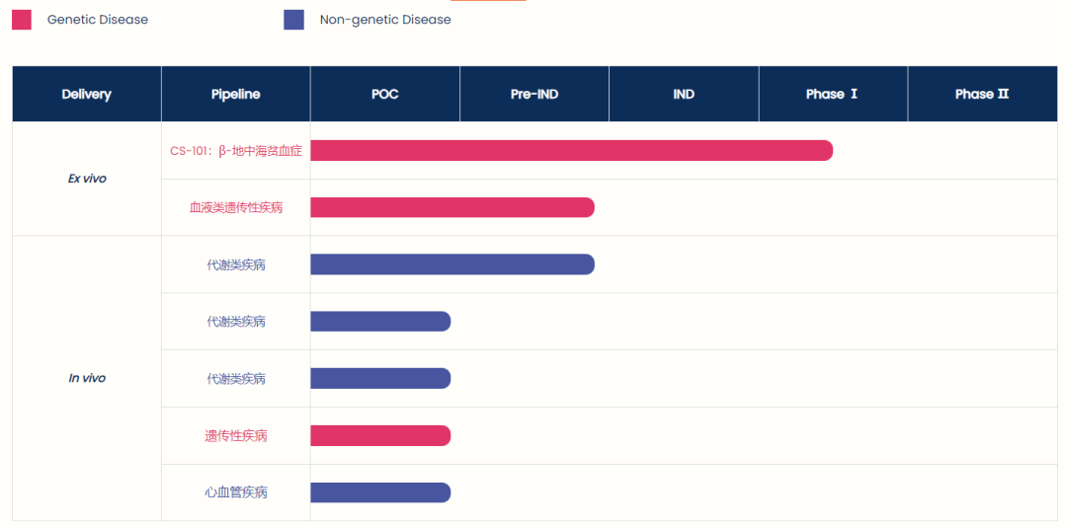Select the "Non-genetic Disease" legend text
1067x525 pixels.
(x=385, y=20)
